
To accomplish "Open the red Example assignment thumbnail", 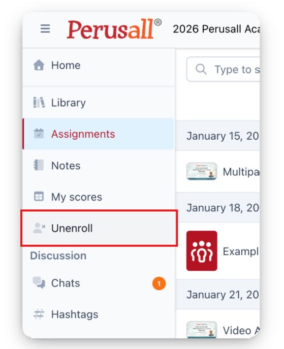I will pos(202,251).
